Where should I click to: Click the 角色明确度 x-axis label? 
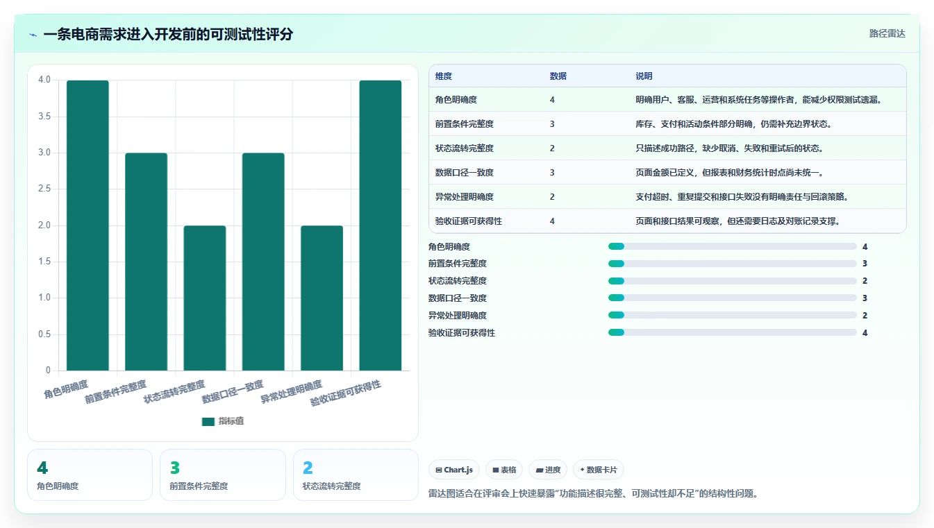(x=66, y=389)
